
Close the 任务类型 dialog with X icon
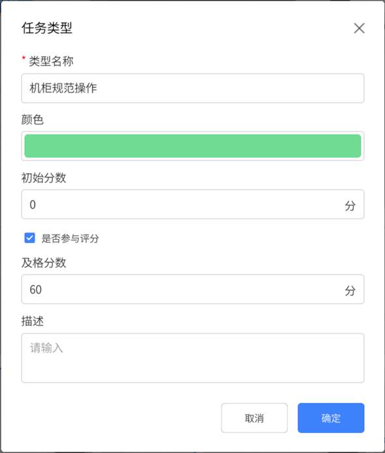[359, 28]
